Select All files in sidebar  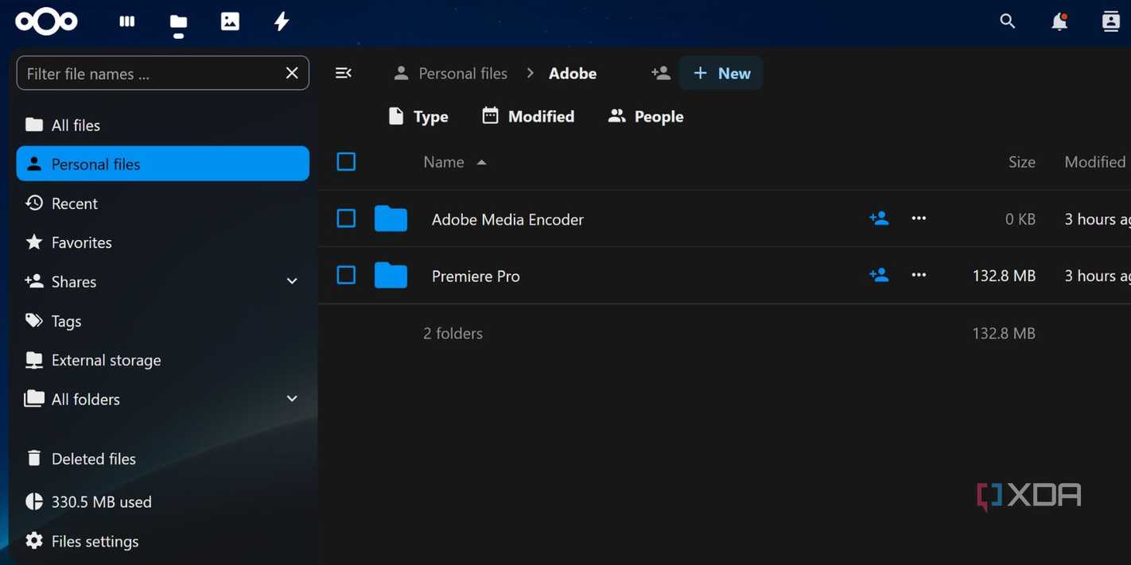tap(162, 125)
